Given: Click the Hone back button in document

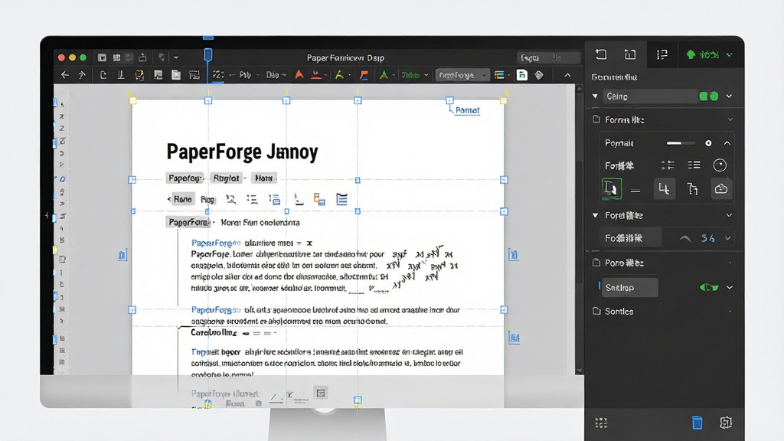Looking at the screenshot, I should point(180,199).
